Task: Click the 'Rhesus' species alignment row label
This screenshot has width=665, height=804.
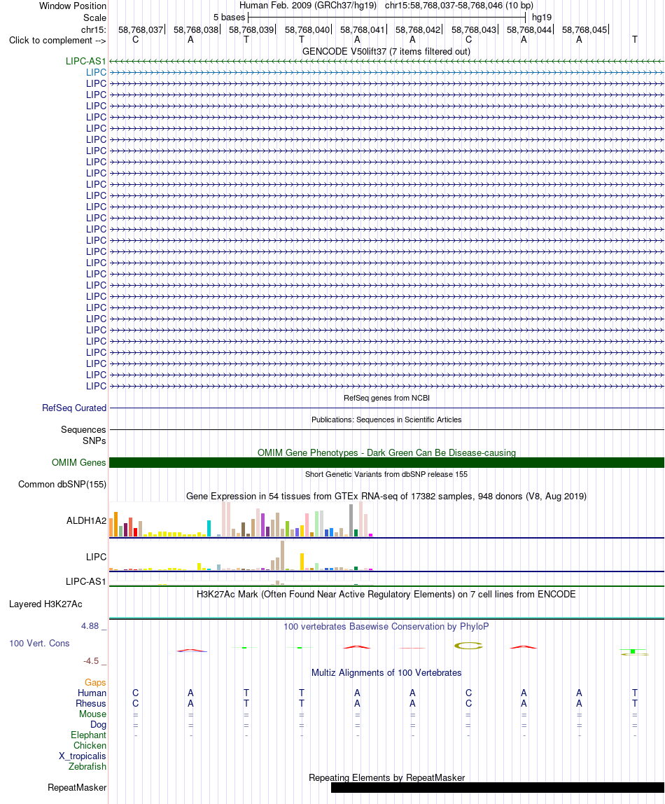Action: 91,703
